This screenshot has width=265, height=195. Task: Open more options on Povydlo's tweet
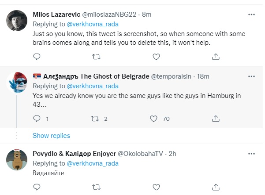tap(251, 153)
